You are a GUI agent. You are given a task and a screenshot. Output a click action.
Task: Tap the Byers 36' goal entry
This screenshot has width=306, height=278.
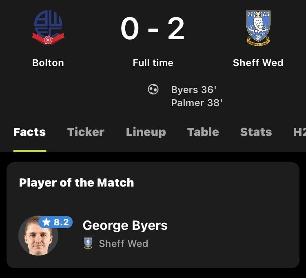point(193,90)
